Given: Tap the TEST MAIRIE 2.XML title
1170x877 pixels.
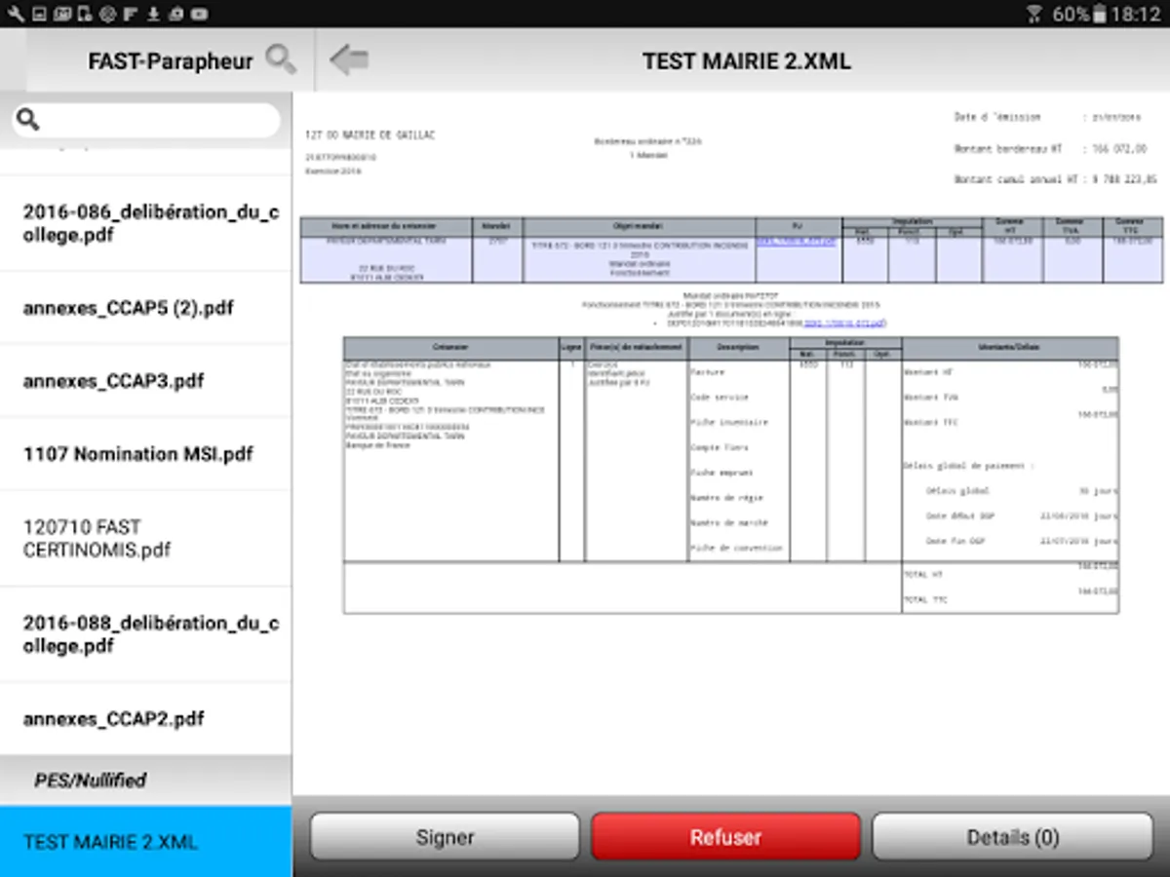Looking at the screenshot, I should (746, 60).
